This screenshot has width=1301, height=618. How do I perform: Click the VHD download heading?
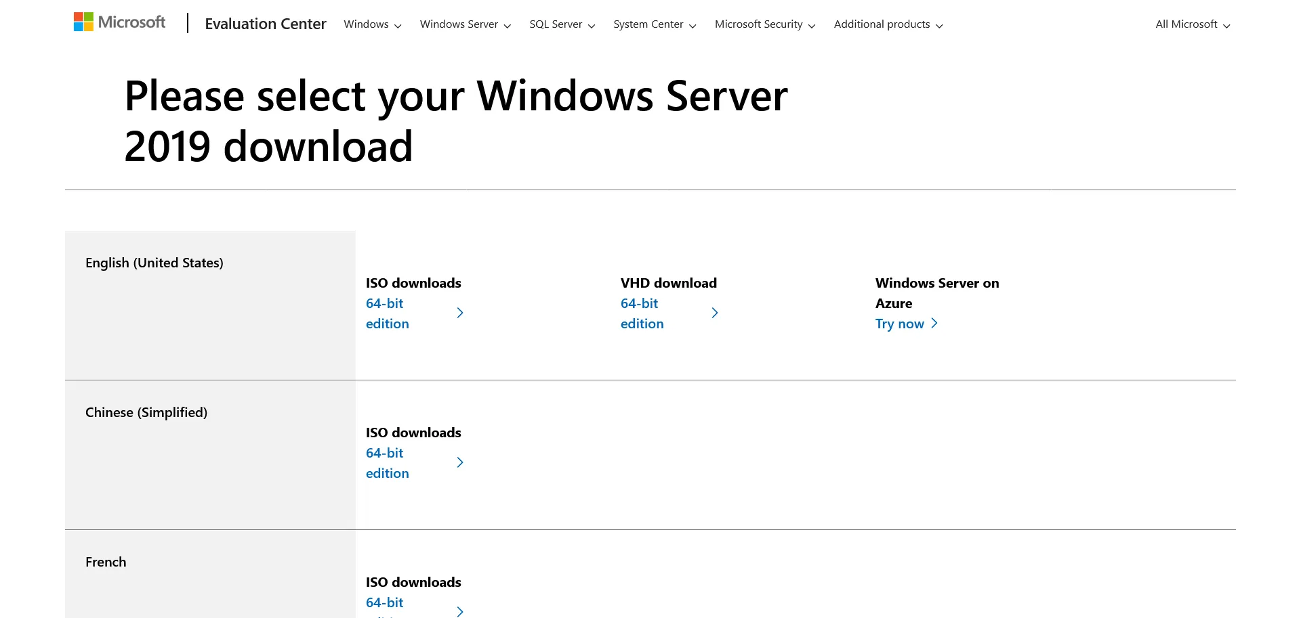[669, 283]
